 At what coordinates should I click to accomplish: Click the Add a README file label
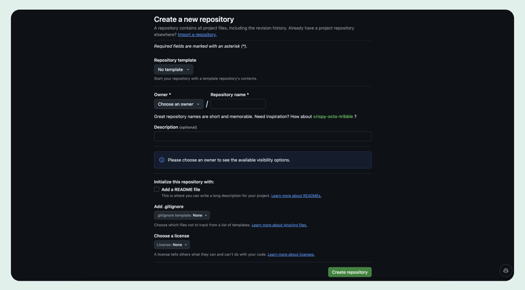pyautogui.click(x=181, y=189)
